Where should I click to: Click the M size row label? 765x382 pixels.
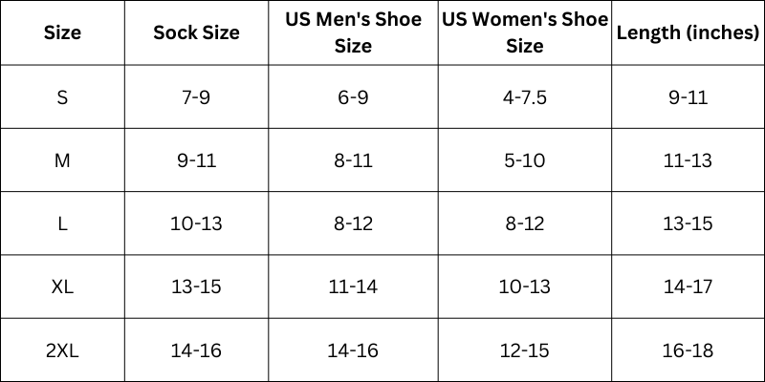click(62, 160)
